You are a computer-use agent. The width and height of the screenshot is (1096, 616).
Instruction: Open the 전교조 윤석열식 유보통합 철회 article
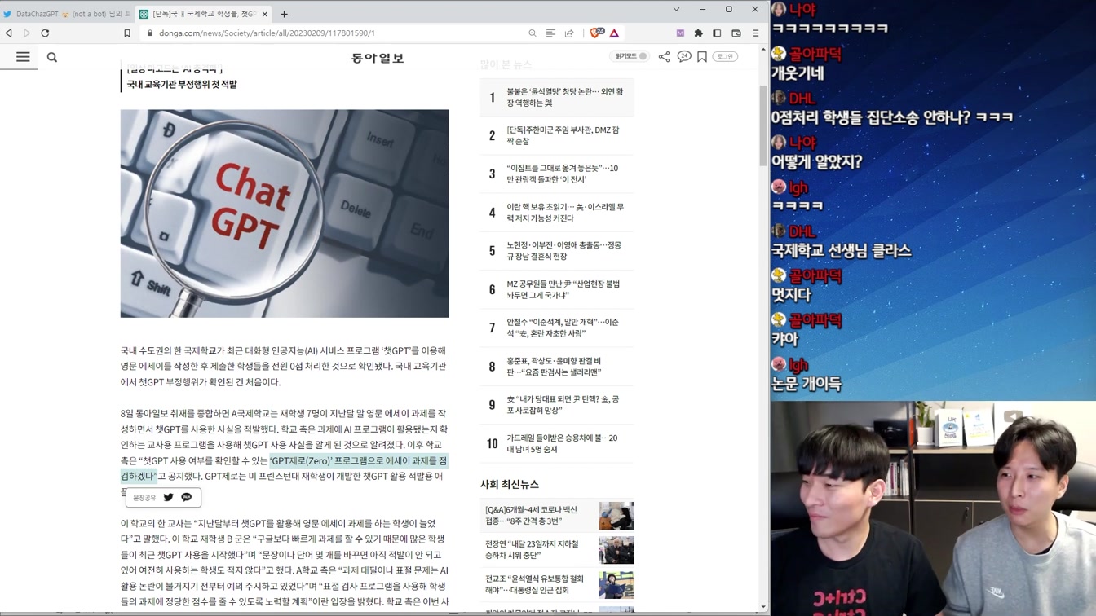[x=534, y=584]
